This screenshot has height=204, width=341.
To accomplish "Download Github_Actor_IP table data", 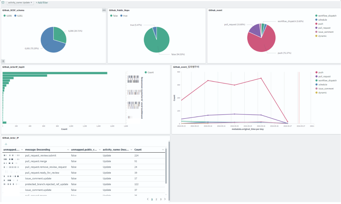I will (x=6, y=144).
